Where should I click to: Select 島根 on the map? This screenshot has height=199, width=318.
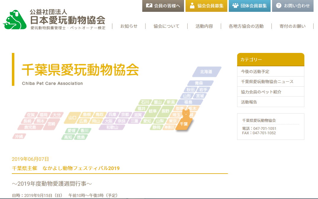click(87, 115)
